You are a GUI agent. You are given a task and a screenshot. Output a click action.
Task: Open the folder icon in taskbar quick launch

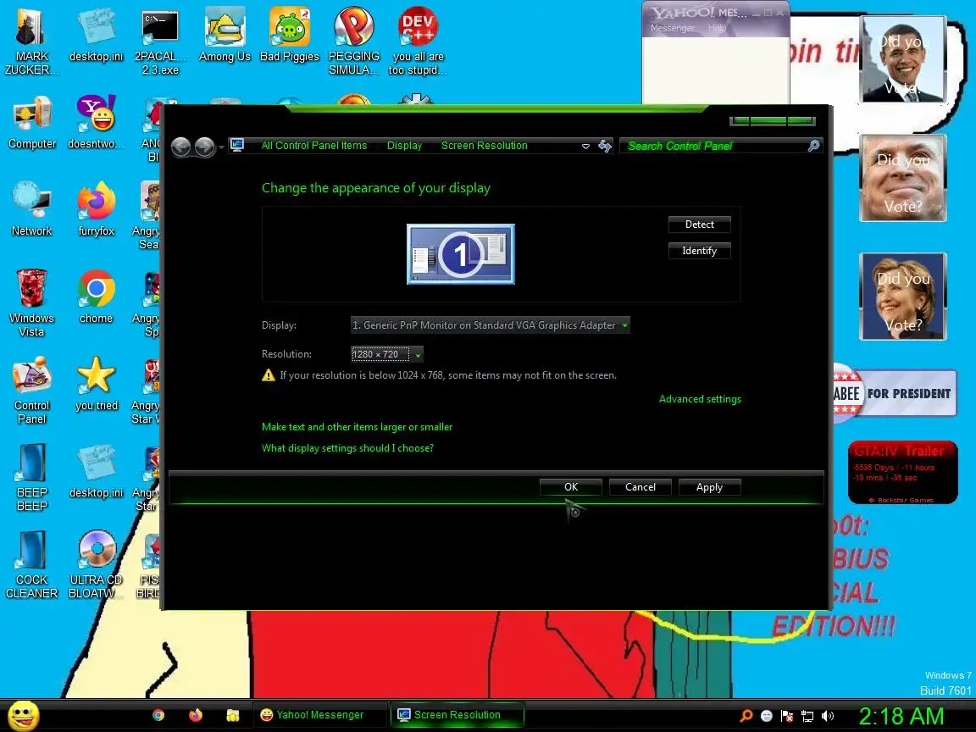[x=233, y=715]
